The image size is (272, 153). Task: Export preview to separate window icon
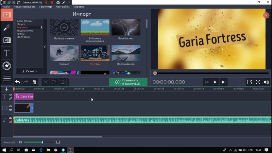click(250, 82)
